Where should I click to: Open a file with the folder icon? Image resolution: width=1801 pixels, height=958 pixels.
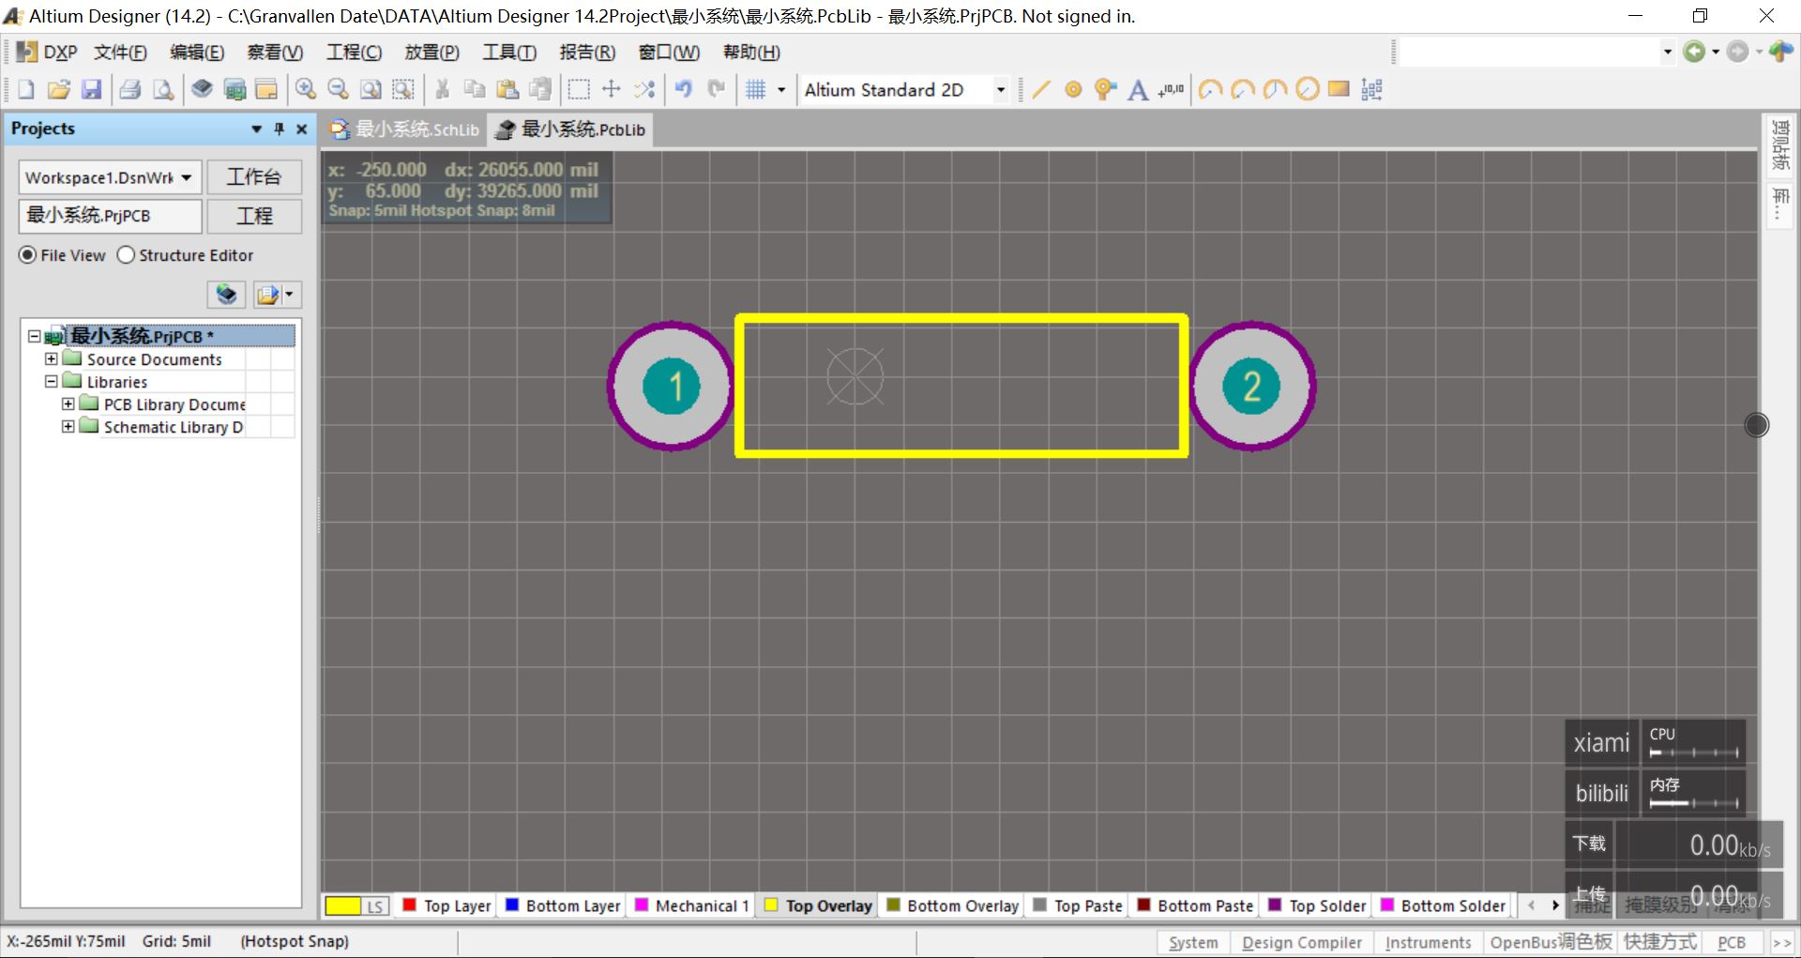[59, 89]
